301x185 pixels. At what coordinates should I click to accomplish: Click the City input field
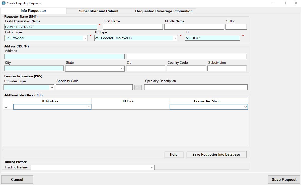(34, 68)
